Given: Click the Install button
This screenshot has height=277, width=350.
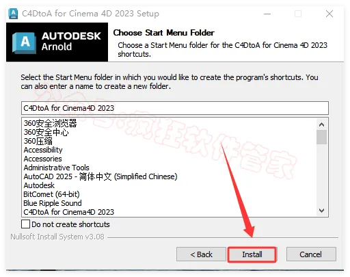Looking at the screenshot, I should 252,254.
